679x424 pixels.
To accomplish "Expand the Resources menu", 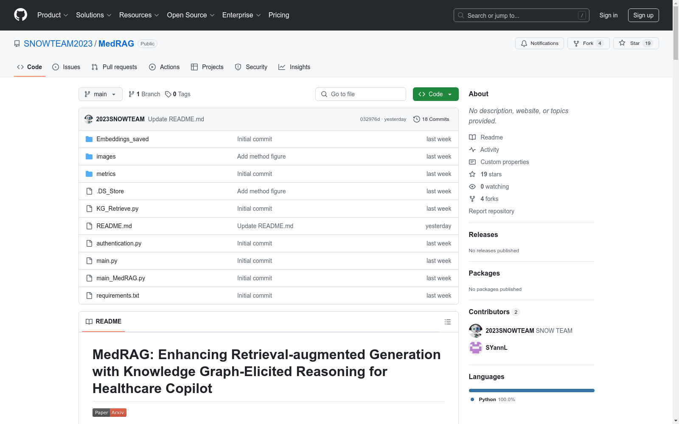I will pyautogui.click(x=139, y=15).
